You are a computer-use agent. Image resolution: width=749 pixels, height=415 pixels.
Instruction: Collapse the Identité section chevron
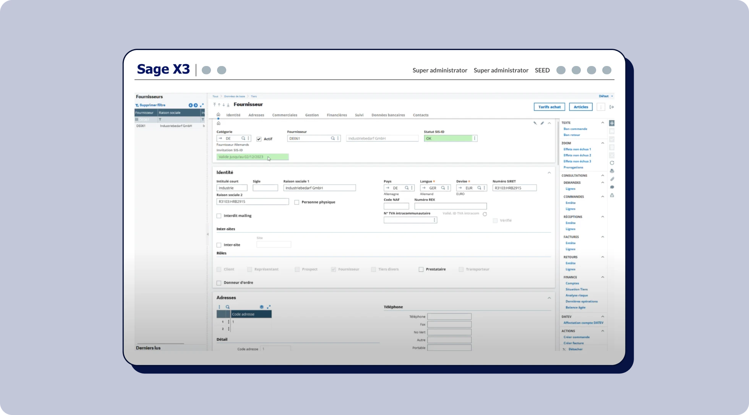(549, 173)
